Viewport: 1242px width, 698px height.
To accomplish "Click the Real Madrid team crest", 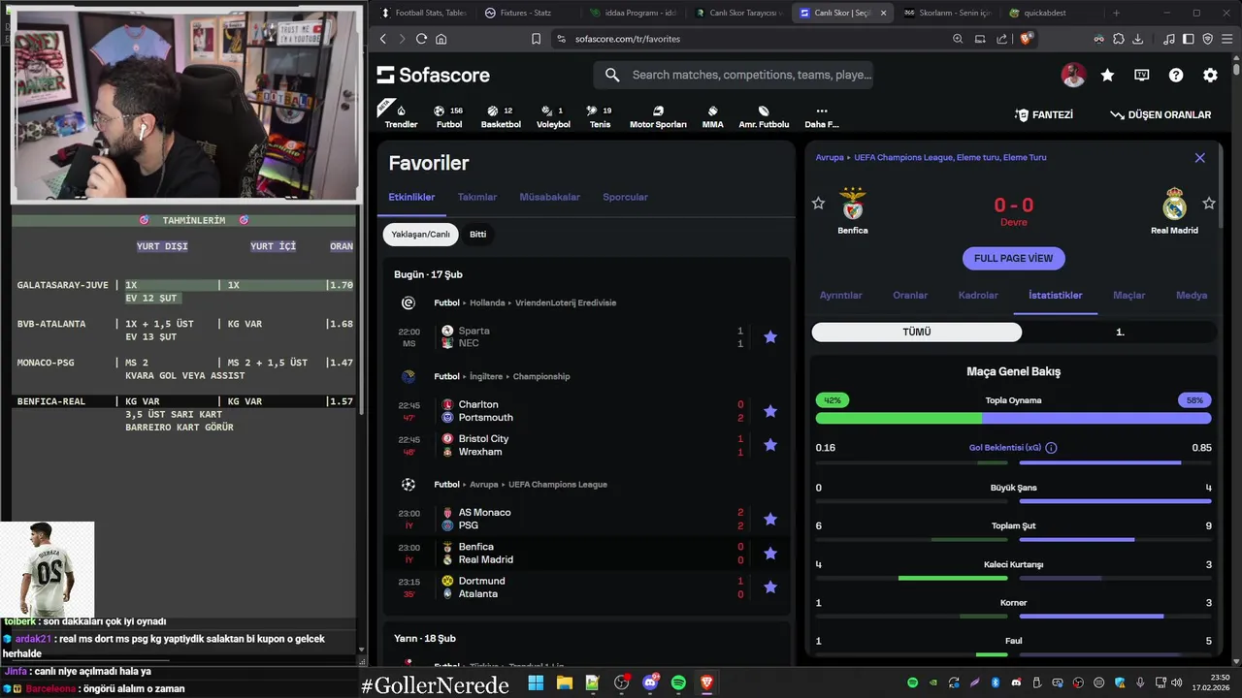I will 1174,204.
